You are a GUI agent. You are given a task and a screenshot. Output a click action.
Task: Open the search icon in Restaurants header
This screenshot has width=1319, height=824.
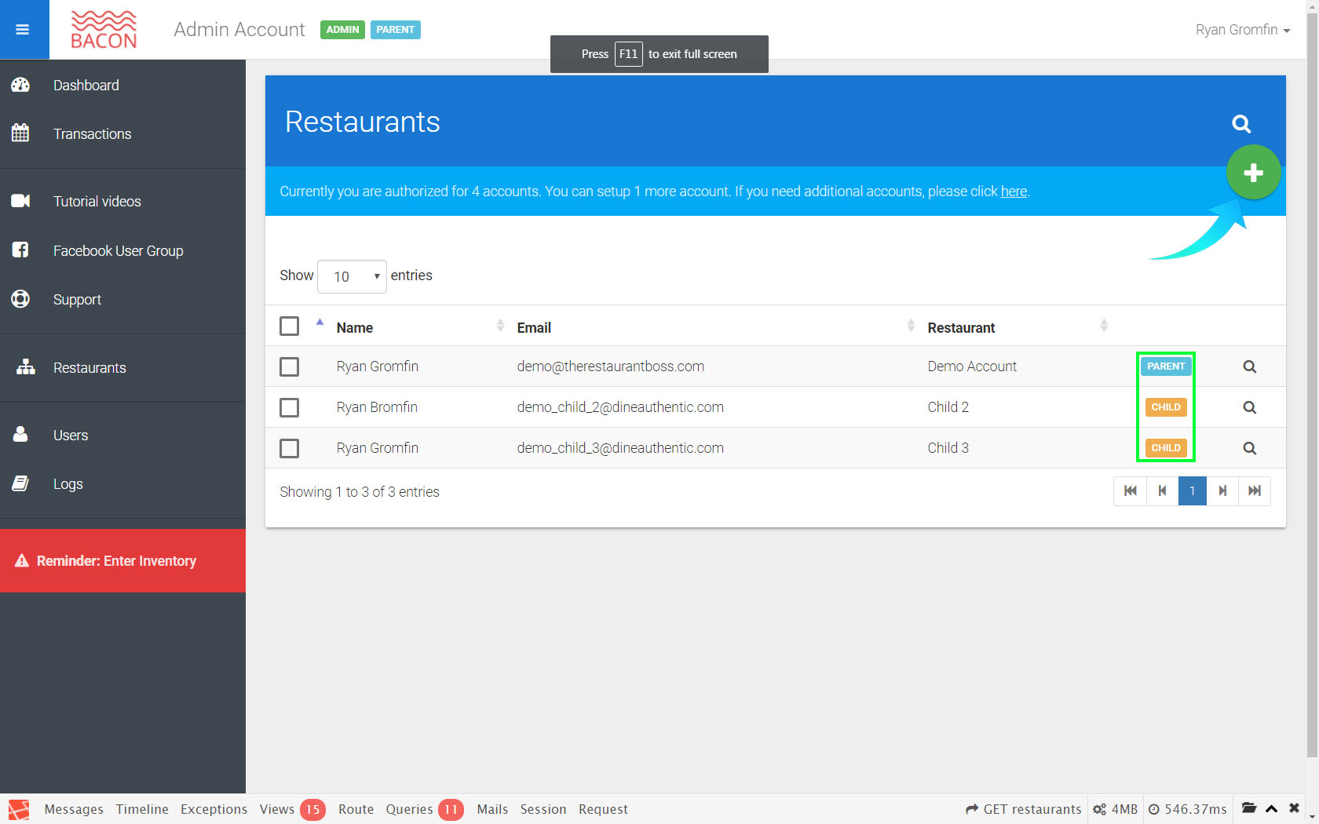pos(1241,123)
